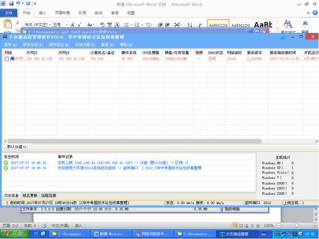Click the Paste icon in Word's ribbon
The width and height of the screenshot is (319, 239).
[7, 24]
